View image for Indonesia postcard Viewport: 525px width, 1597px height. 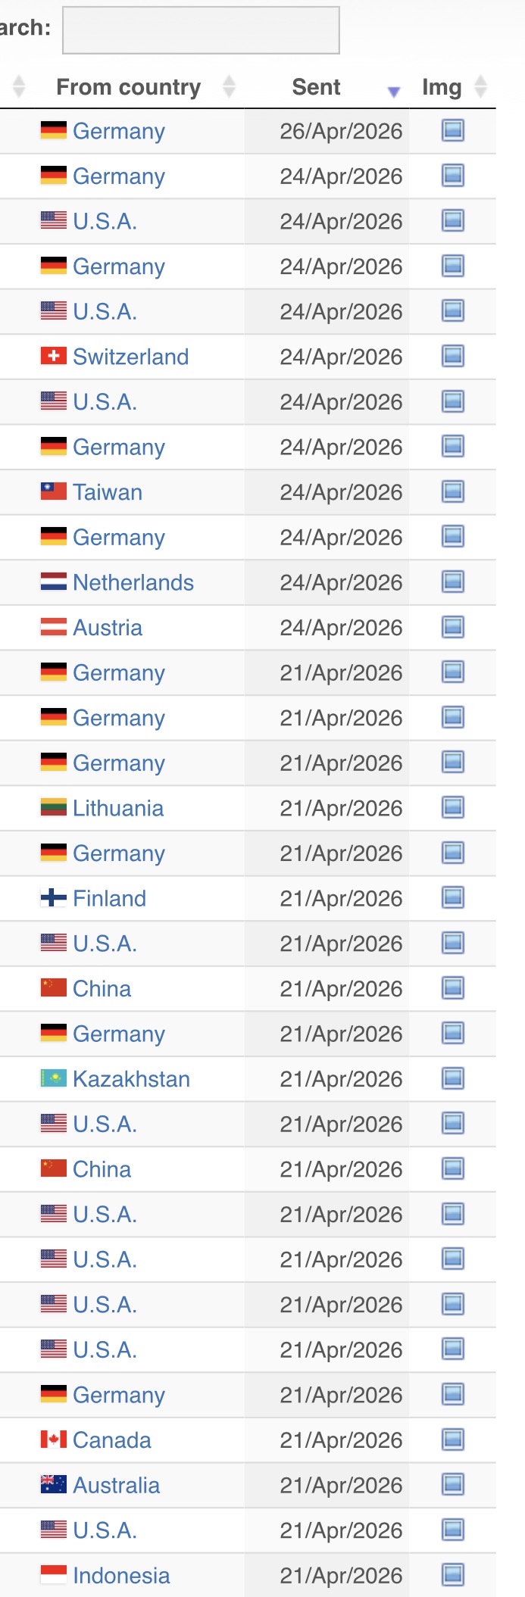pyautogui.click(x=453, y=1575)
